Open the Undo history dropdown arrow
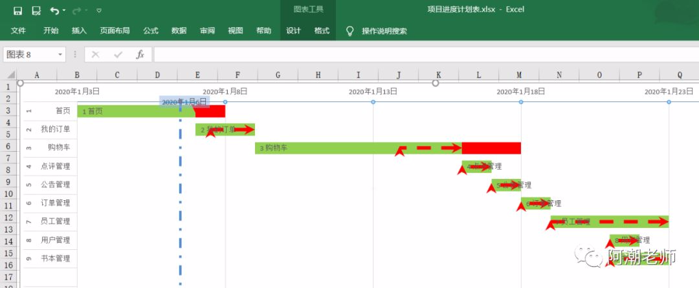 pyautogui.click(x=64, y=10)
